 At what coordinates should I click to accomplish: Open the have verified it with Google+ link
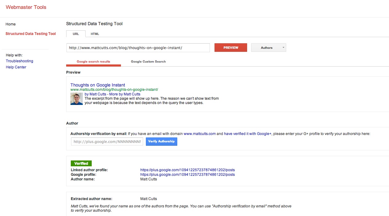pyautogui.click(x=248, y=134)
